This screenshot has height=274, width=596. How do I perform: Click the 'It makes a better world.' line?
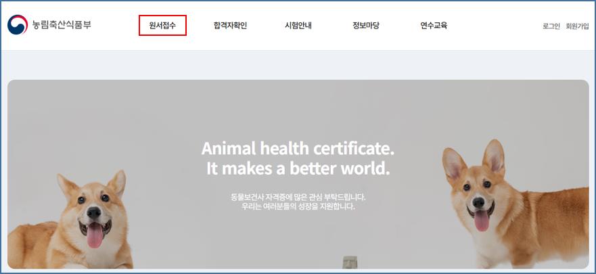pos(298,168)
